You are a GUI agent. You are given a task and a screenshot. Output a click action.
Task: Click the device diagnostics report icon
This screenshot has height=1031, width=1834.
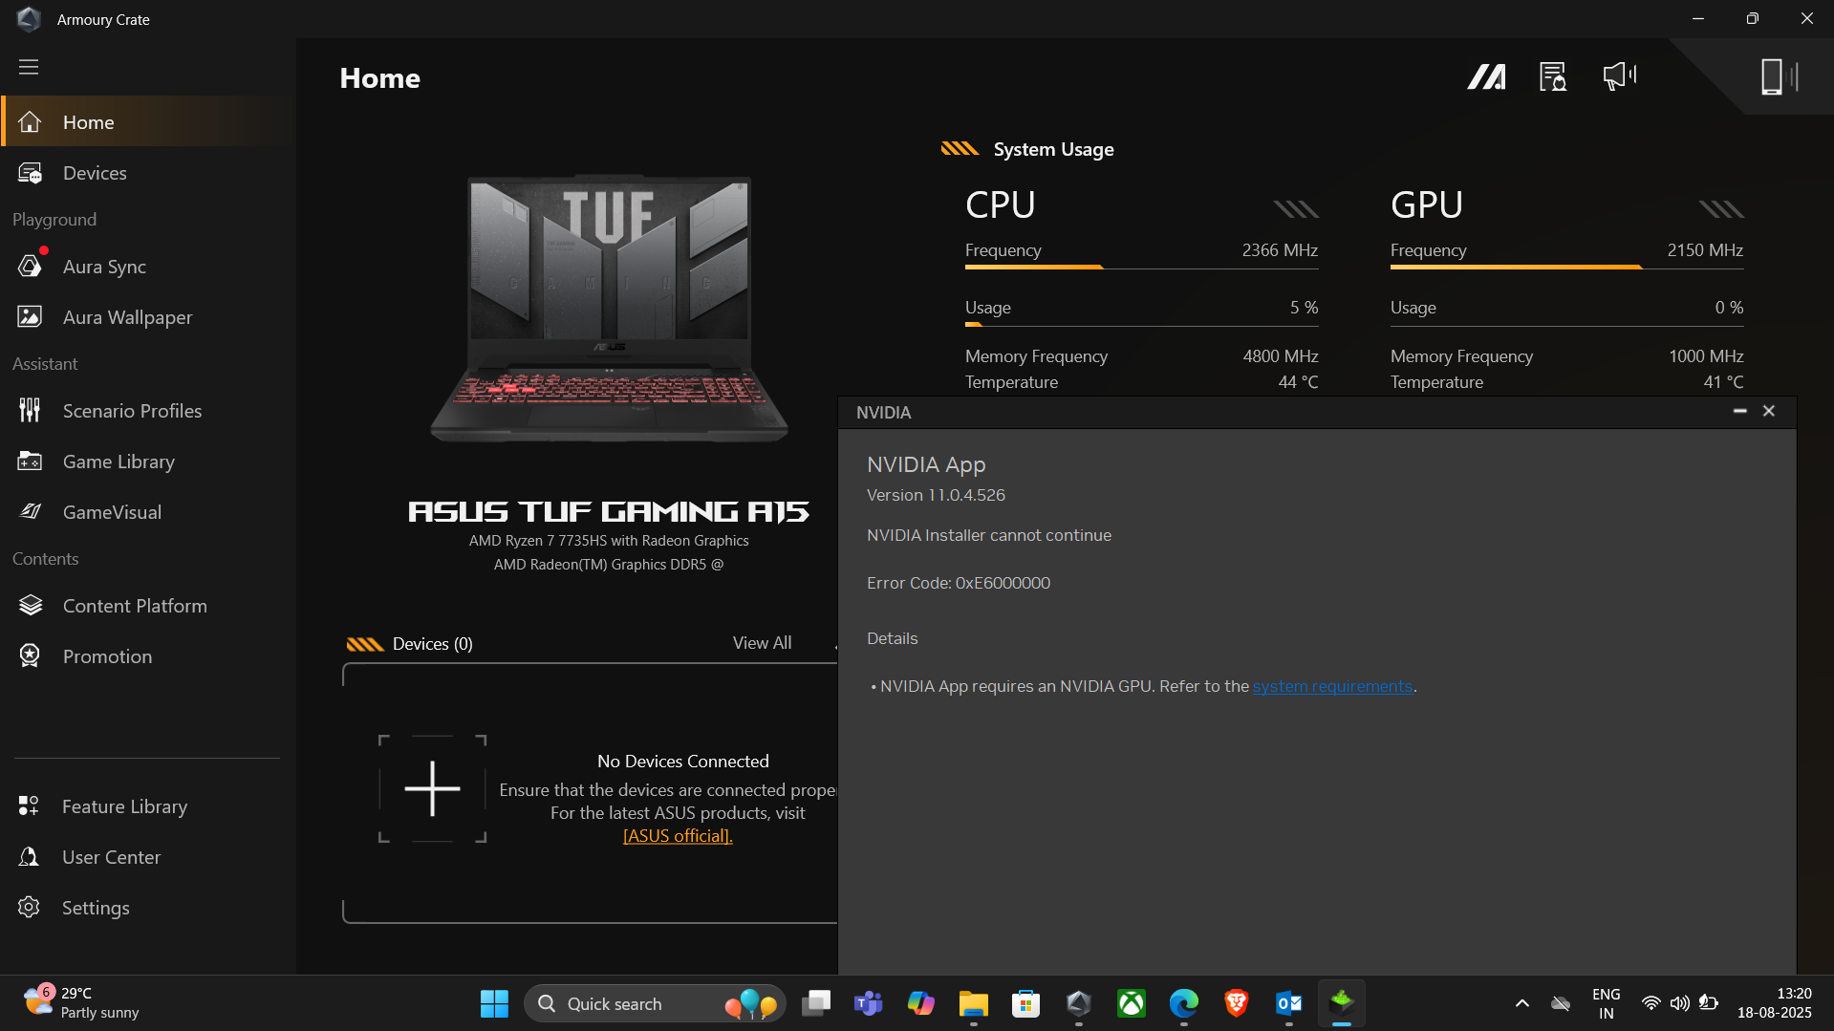1552,76
